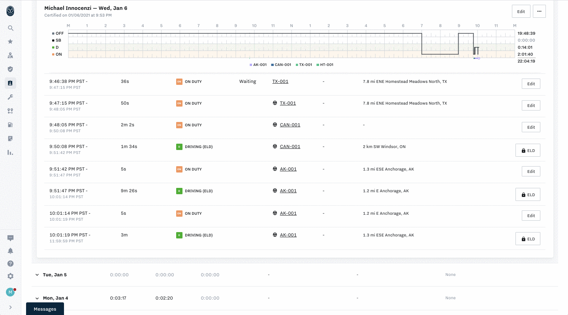Open maintenance wrench icon in sidebar
The height and width of the screenshot is (315, 568).
[11, 97]
